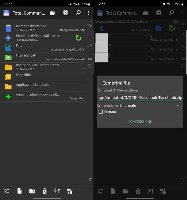Tap the dimmed bookmarks star icon on right screen
Viewport: 187px width, 200px height.
[158, 13]
